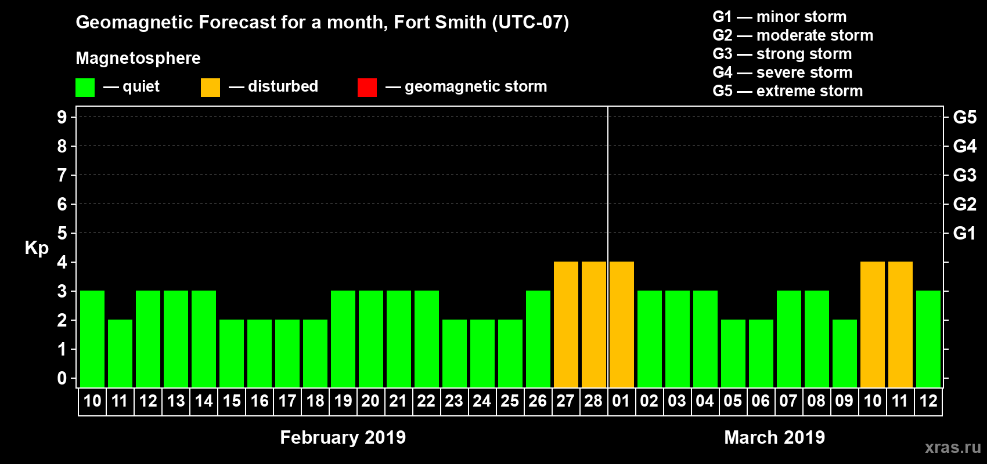Image resolution: width=987 pixels, height=464 pixels.
Task: Click the orange disturbed legend swatch
Action: click(x=210, y=88)
